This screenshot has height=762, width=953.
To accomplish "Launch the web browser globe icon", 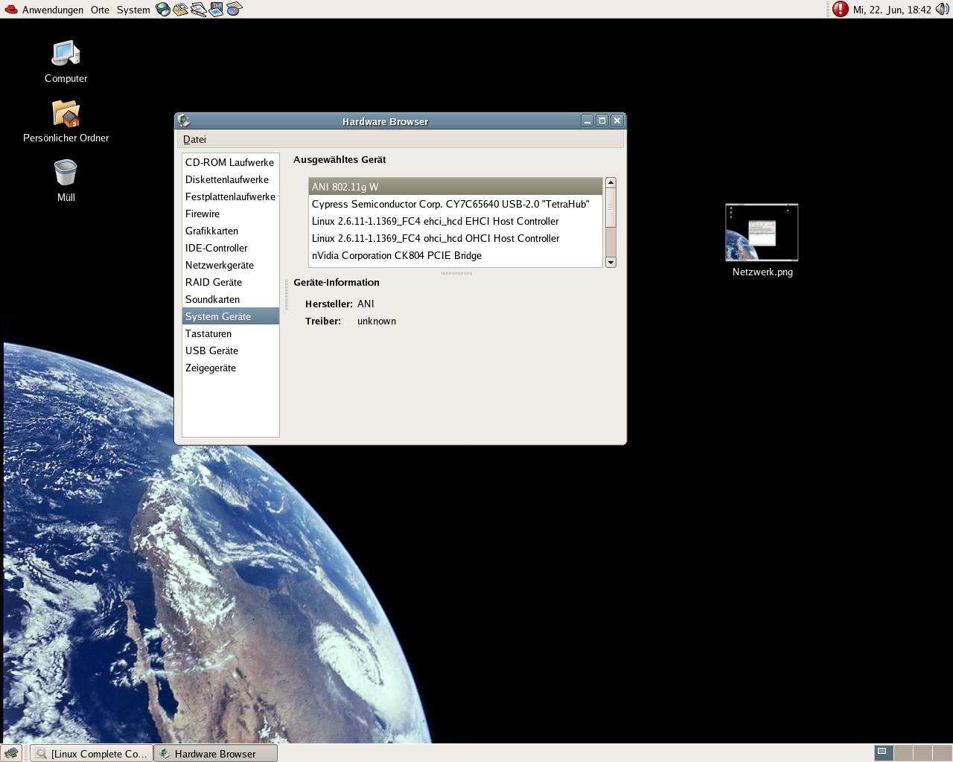I will tap(162, 10).
